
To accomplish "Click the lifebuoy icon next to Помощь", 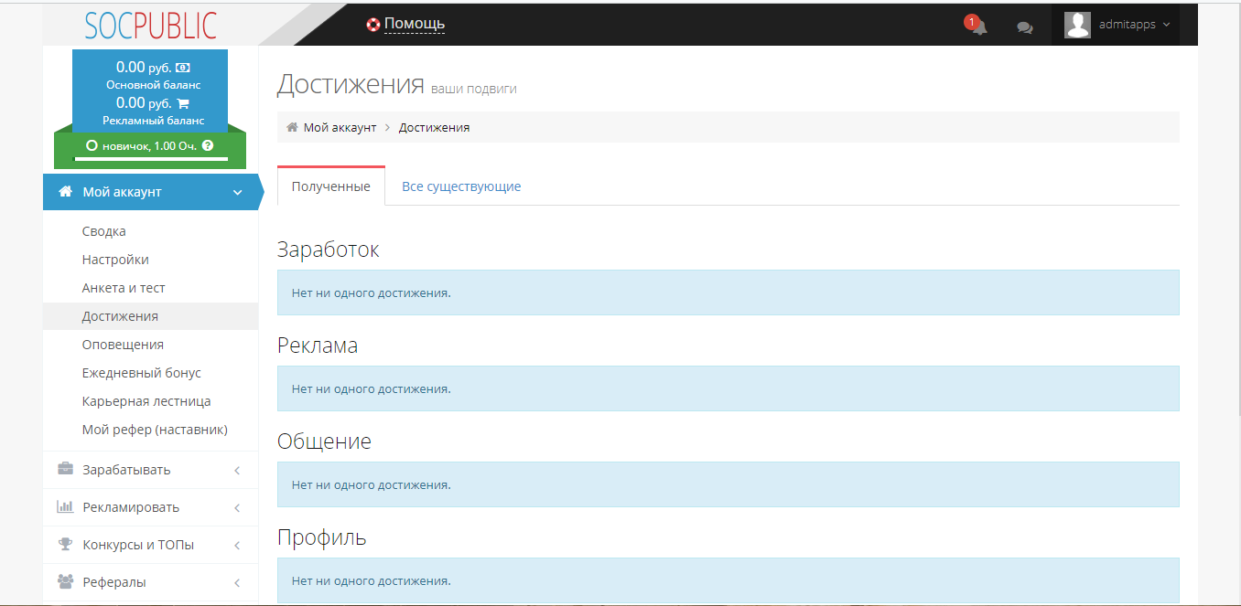I will click(x=372, y=24).
